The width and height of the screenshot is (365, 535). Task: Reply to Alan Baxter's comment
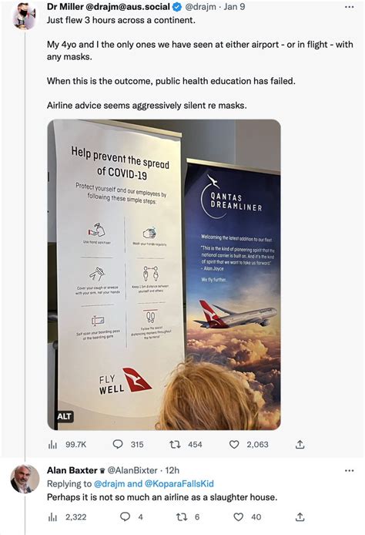click(x=132, y=517)
